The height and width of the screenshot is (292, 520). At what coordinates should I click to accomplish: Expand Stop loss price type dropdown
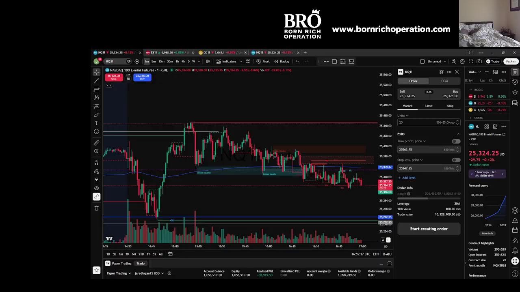(410, 160)
